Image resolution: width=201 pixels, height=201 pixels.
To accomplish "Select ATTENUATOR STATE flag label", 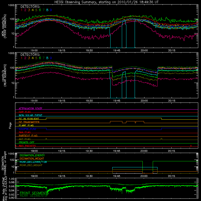I will (x=30, y=109).
